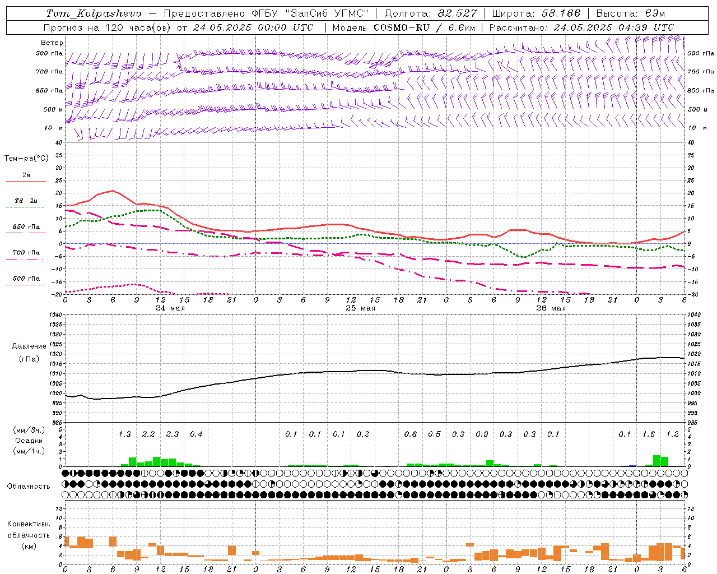Click the solid red '2м' legend line sample
717x574 pixels.
pyautogui.click(x=26, y=181)
